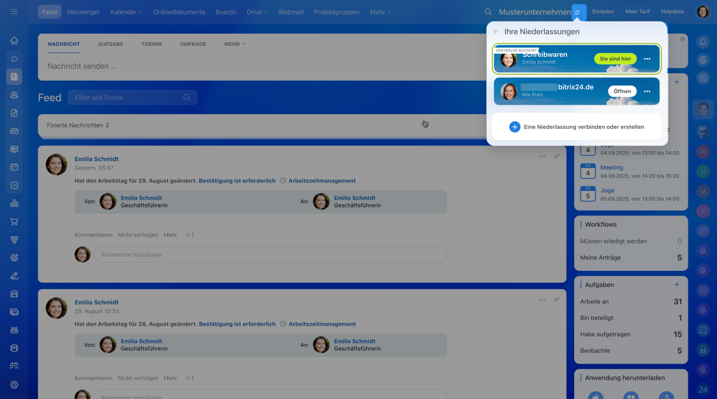Expand the Kalender dropdown menu
717x399 pixels.
tap(126, 12)
